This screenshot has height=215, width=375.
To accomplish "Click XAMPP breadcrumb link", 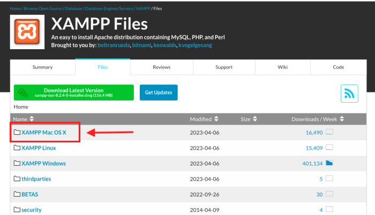I will tap(143, 9).
